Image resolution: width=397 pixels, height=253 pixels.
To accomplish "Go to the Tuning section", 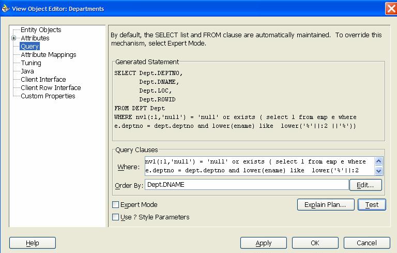I will tap(31, 63).
